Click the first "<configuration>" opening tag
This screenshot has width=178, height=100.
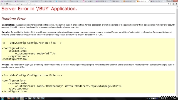[14, 48]
